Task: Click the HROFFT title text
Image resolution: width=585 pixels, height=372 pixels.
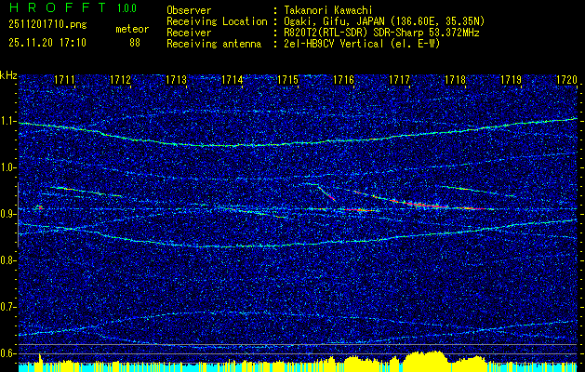Action: [49, 9]
